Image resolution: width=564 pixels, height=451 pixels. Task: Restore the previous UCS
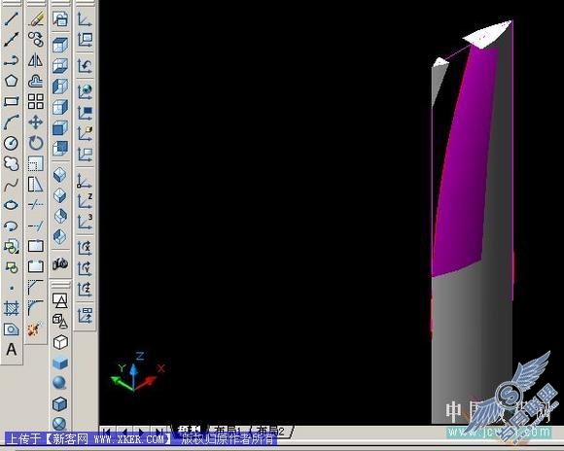85,66
